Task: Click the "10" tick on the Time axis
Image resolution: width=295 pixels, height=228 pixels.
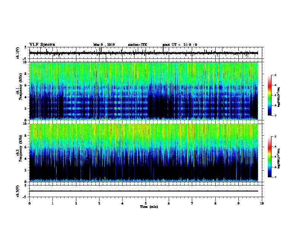Action: coord(262,203)
